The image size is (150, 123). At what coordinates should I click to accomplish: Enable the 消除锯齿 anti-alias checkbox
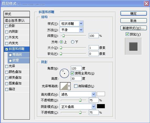[76, 86]
